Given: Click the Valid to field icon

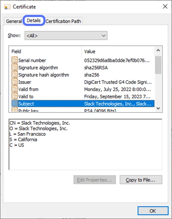Looking at the screenshot, I should (14, 97).
